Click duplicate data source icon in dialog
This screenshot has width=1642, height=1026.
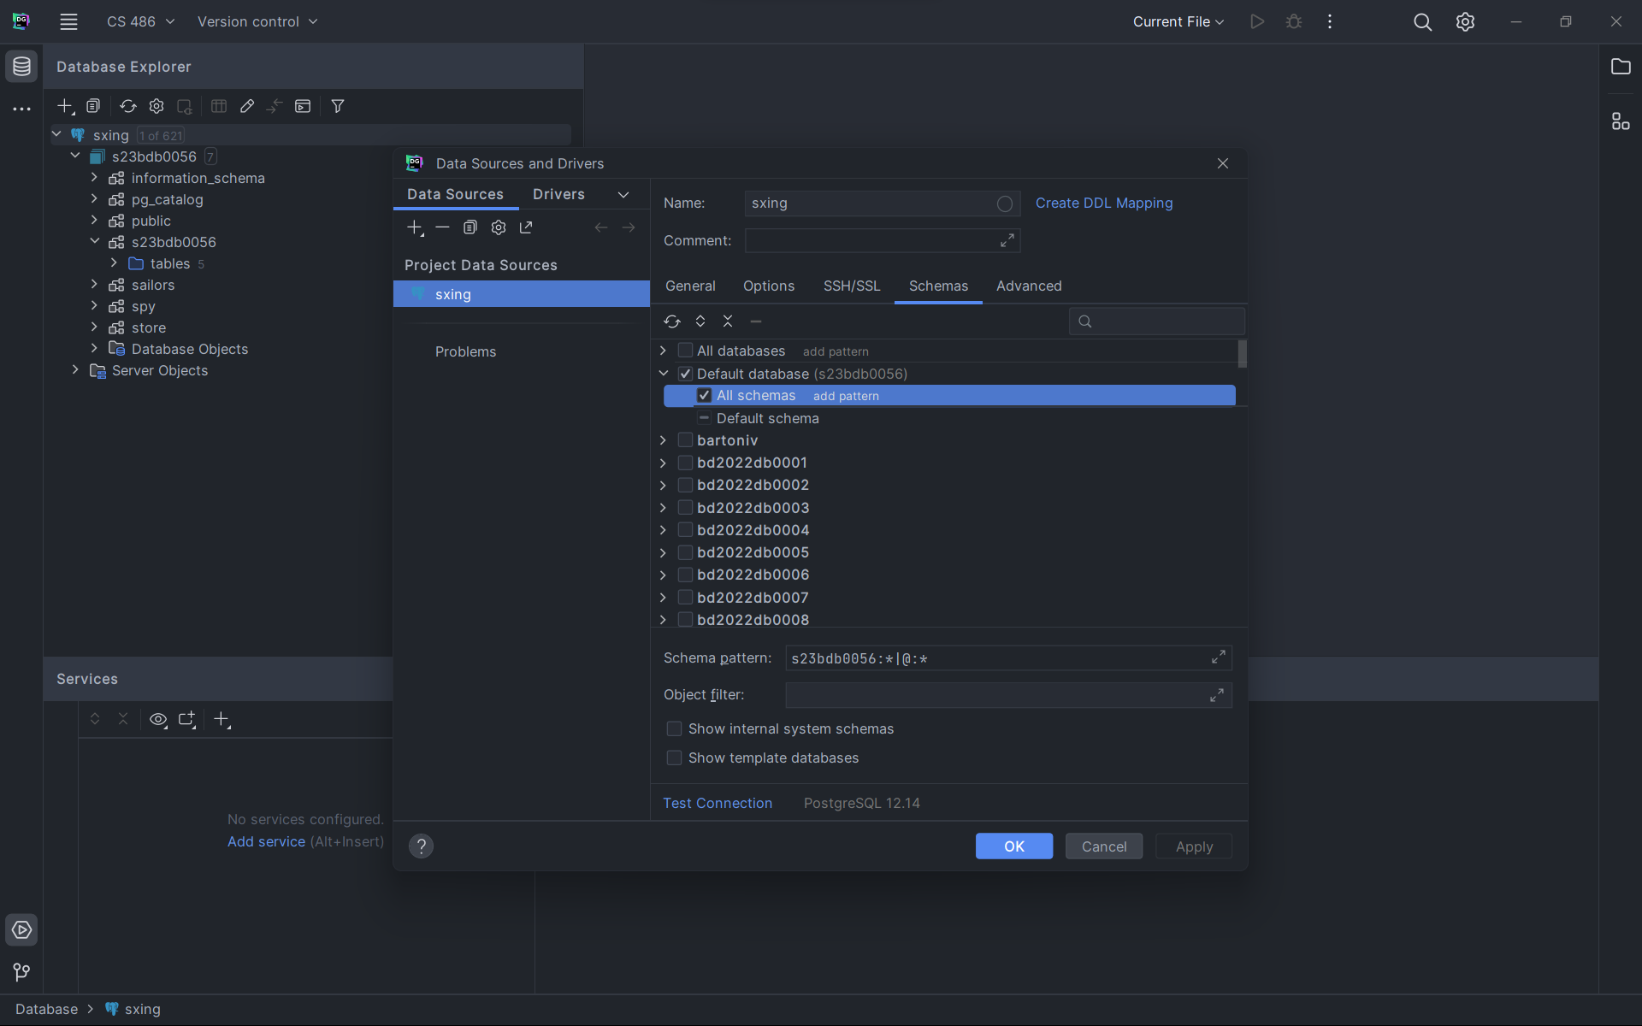click(470, 227)
